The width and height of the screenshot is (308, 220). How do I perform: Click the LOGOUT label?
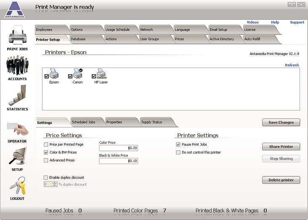[17, 199]
